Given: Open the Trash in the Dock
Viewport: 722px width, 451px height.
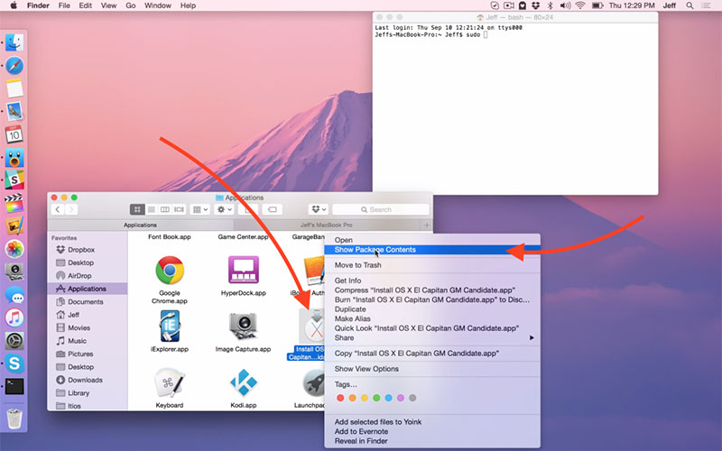Looking at the screenshot, I should (x=14, y=418).
